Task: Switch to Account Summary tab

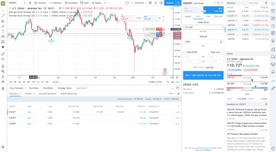Action: coord(47,94)
